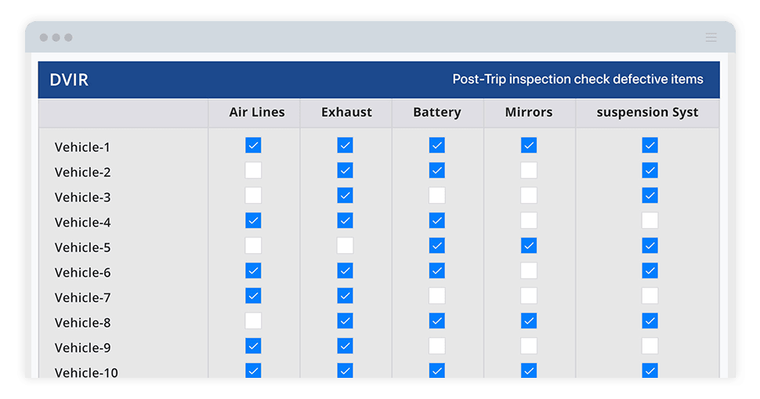Tick Mirrors checkbox for Vehicle-3

529,195
